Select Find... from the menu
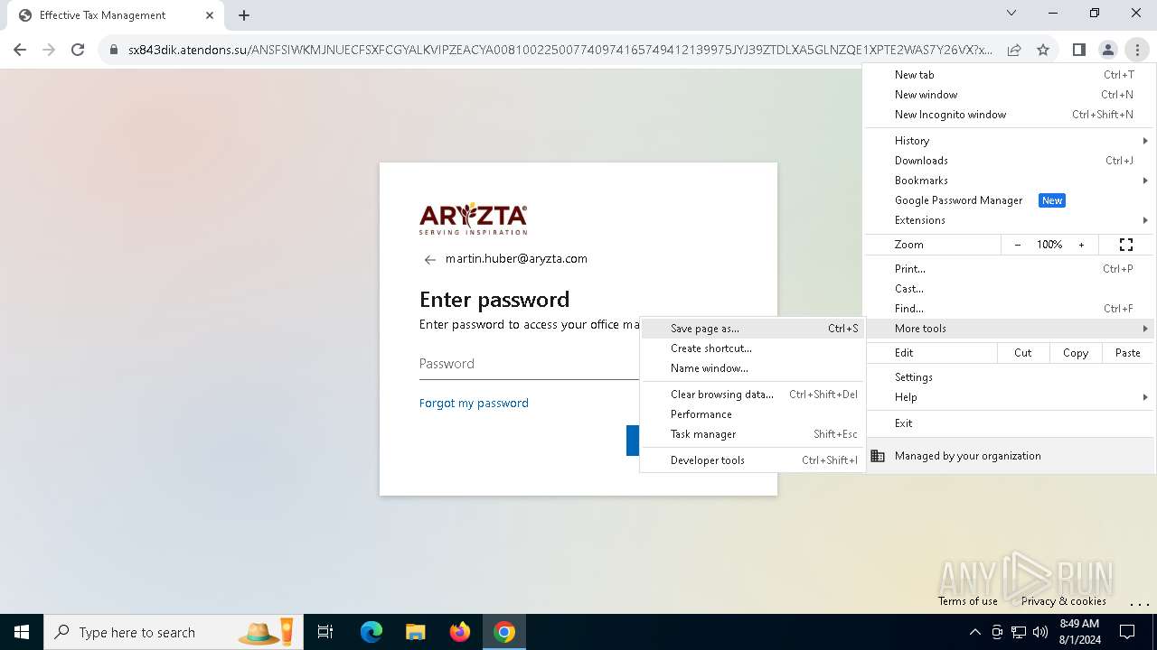 click(1010, 309)
